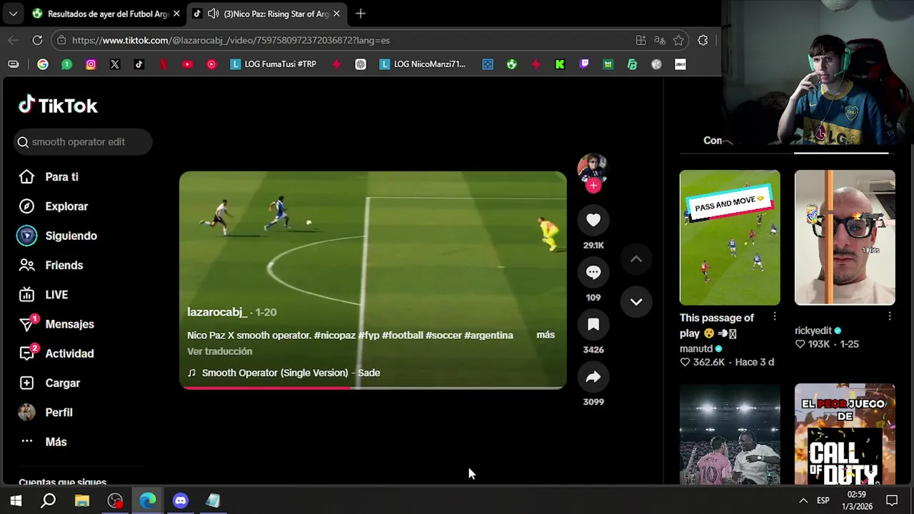The height and width of the screenshot is (514, 914).
Task: Open Windows Start menu
Action: point(16,500)
